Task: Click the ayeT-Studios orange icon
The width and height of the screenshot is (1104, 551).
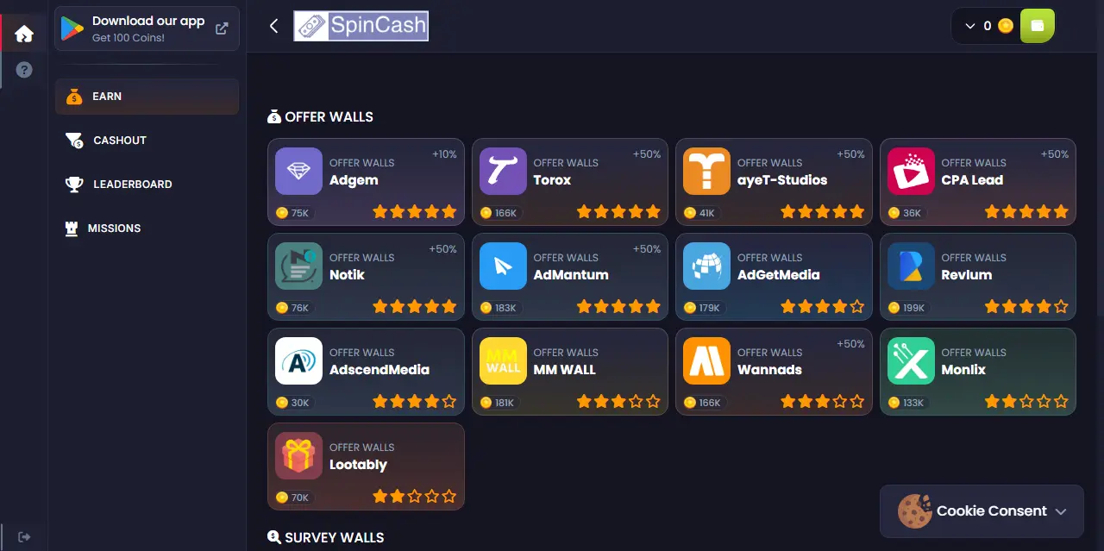Action: [706, 171]
